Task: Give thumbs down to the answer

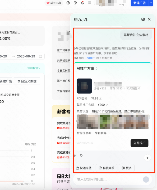Action: (x=81, y=156)
